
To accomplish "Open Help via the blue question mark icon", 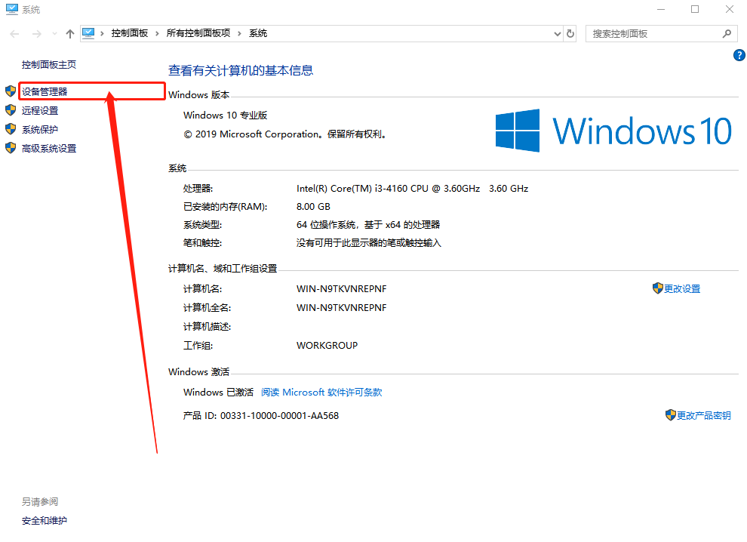I will pos(739,54).
